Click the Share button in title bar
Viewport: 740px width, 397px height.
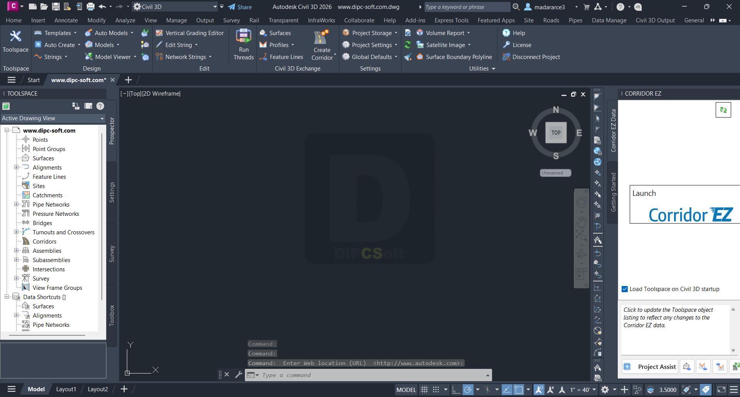click(x=240, y=7)
